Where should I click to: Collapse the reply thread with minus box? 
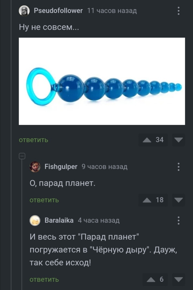[x=22, y=156]
